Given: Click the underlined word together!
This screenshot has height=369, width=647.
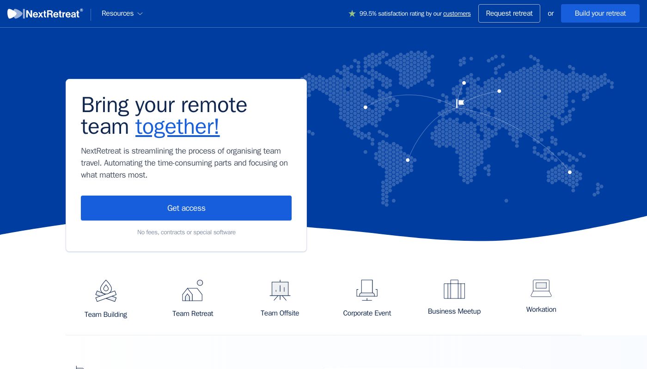Looking at the screenshot, I should click(x=177, y=127).
